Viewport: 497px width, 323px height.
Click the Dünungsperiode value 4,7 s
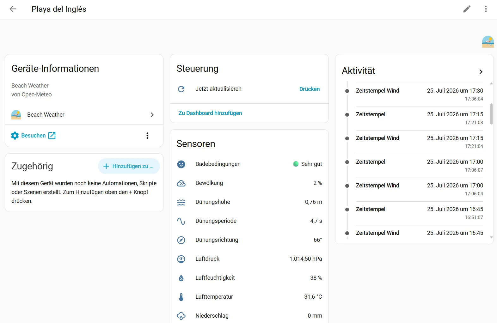click(316, 221)
